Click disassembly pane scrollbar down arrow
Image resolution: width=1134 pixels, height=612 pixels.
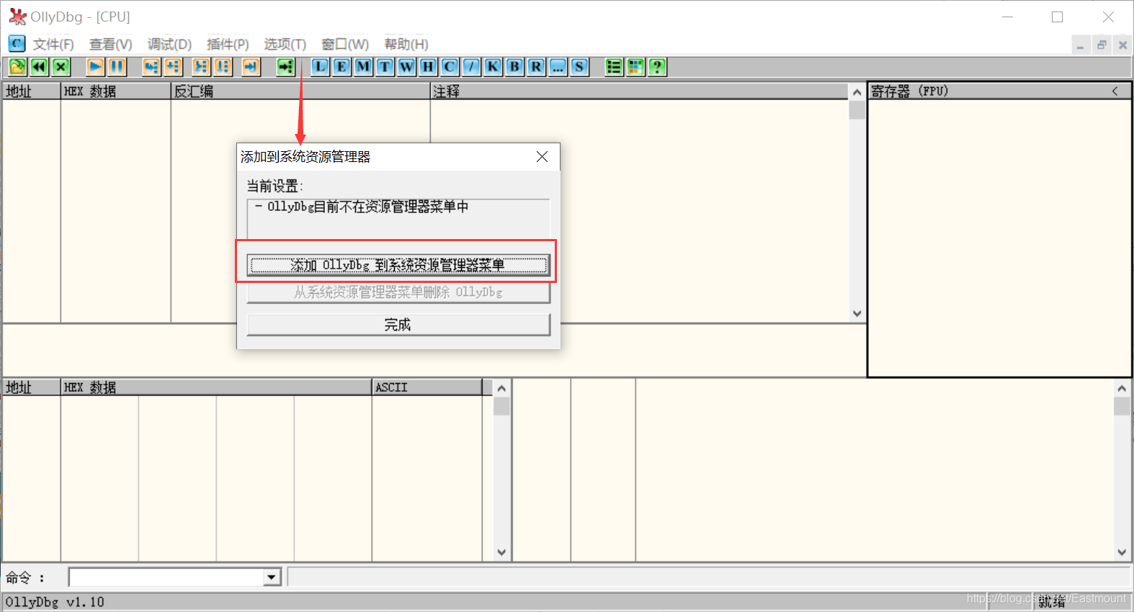857,314
